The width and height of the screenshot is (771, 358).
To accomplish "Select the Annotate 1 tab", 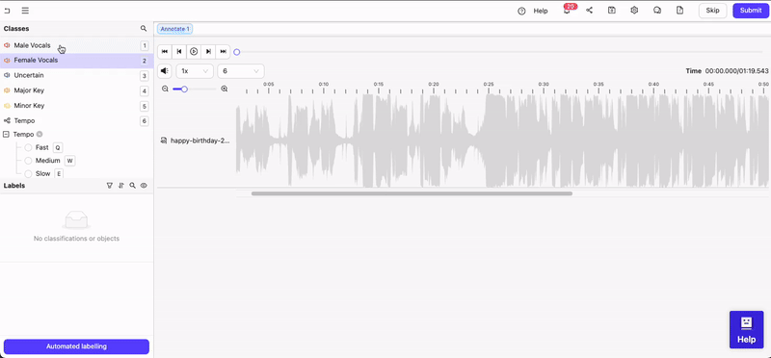I will [x=174, y=29].
